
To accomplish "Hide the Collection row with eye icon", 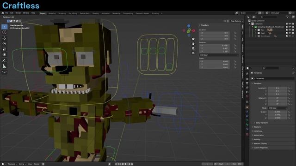I will 290,24.
